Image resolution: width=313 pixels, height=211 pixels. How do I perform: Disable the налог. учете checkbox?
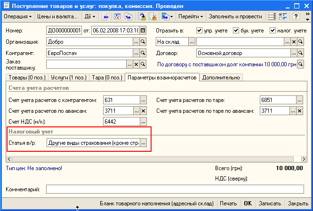tap(273, 31)
